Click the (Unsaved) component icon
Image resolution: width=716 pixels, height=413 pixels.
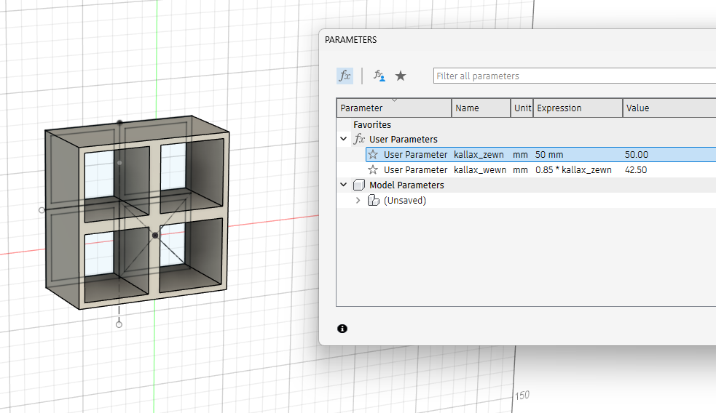(x=374, y=200)
